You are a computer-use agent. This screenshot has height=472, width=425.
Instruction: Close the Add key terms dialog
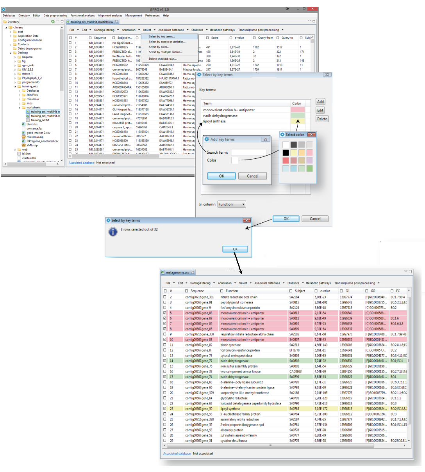265,139
